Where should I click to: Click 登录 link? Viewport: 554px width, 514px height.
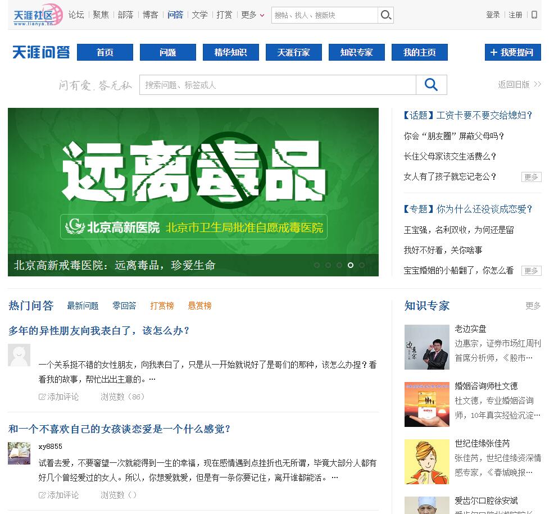493,15
